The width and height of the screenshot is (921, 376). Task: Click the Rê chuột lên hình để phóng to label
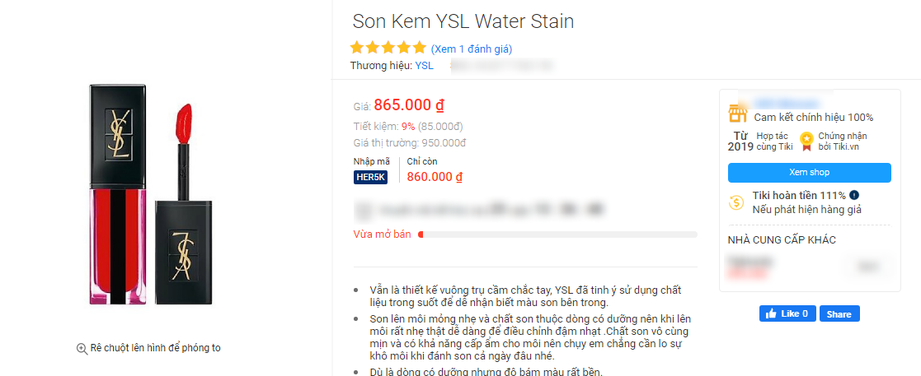(x=156, y=348)
